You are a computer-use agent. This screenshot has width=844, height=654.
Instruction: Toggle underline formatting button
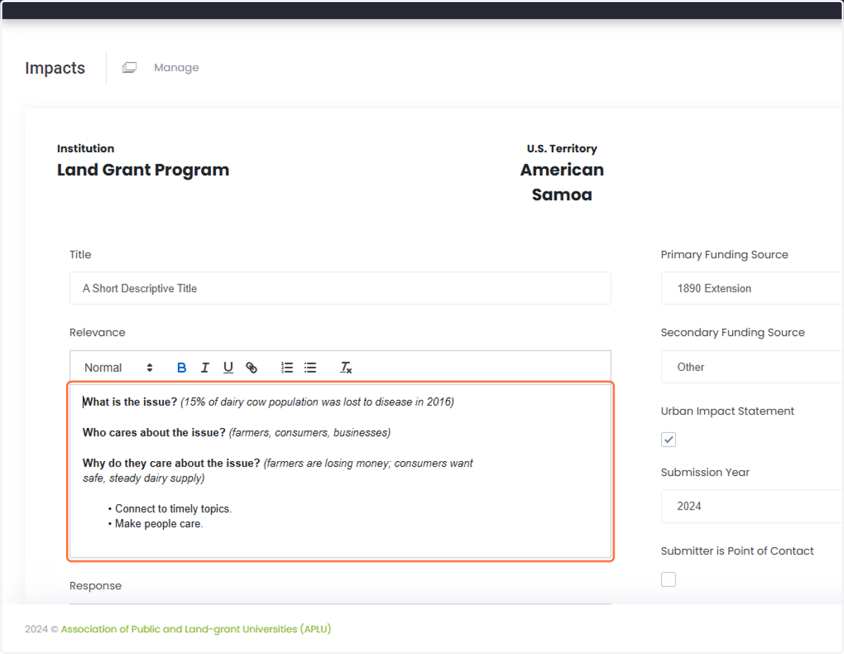228,367
